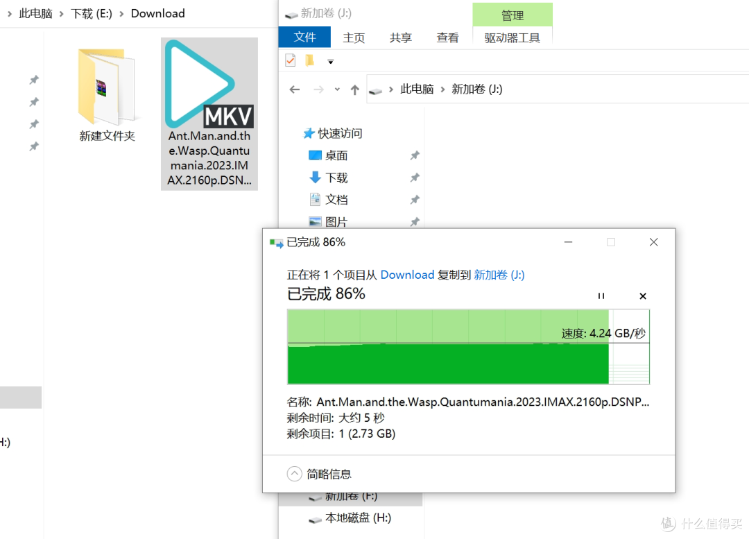Click the second pin icon in left window

(x=34, y=102)
